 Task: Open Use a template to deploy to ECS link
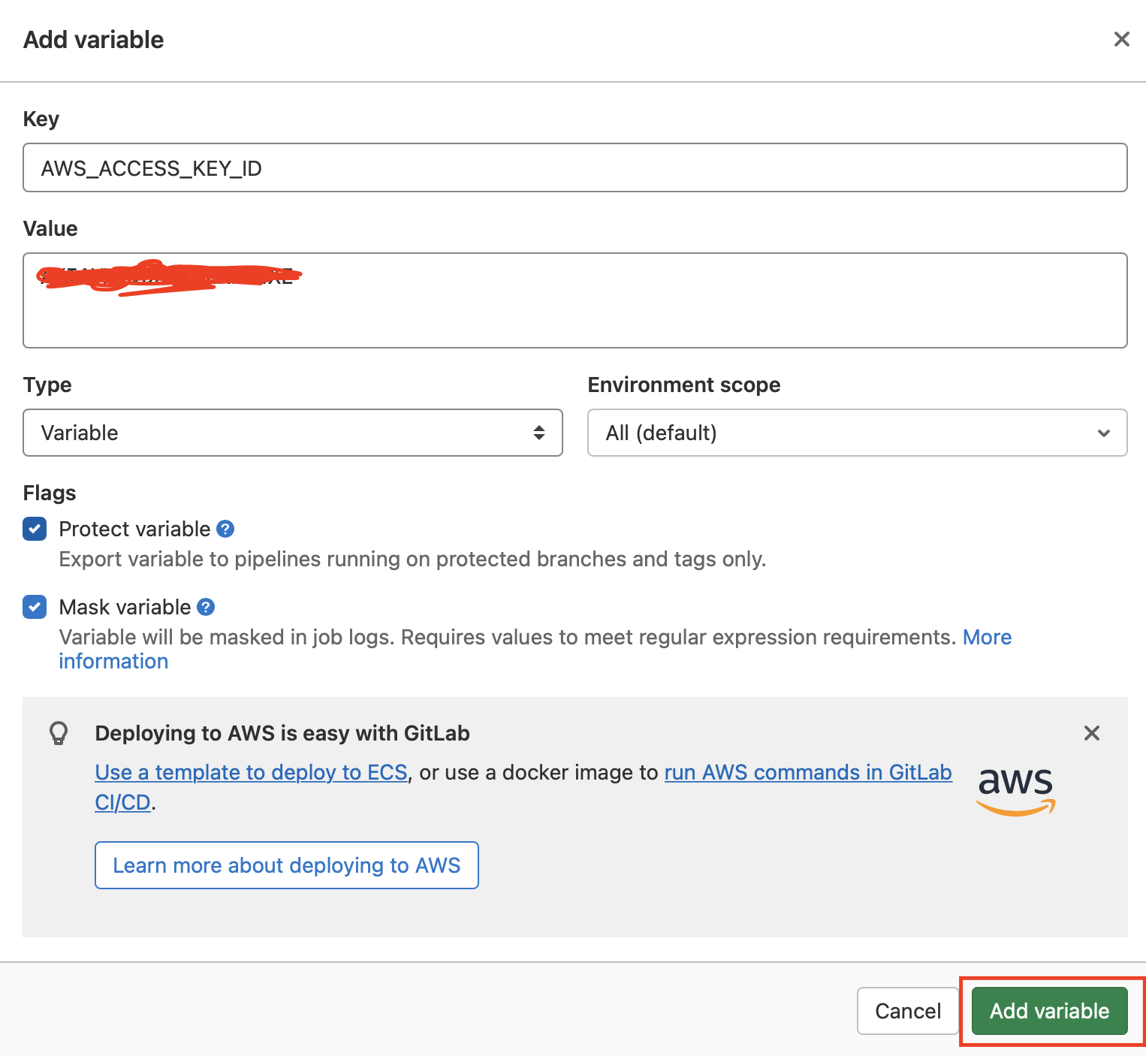tap(251, 772)
